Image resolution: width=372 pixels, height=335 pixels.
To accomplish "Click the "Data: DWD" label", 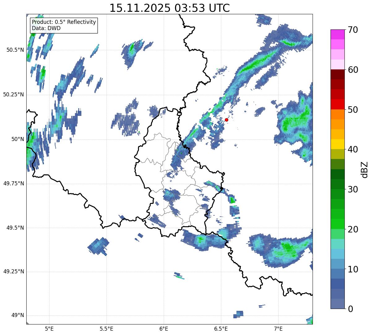I will (x=46, y=28).
